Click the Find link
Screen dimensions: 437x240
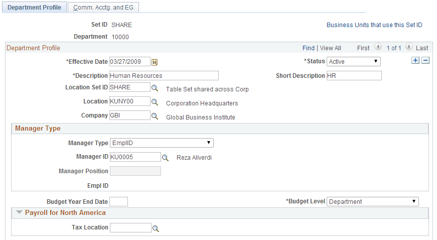point(308,48)
